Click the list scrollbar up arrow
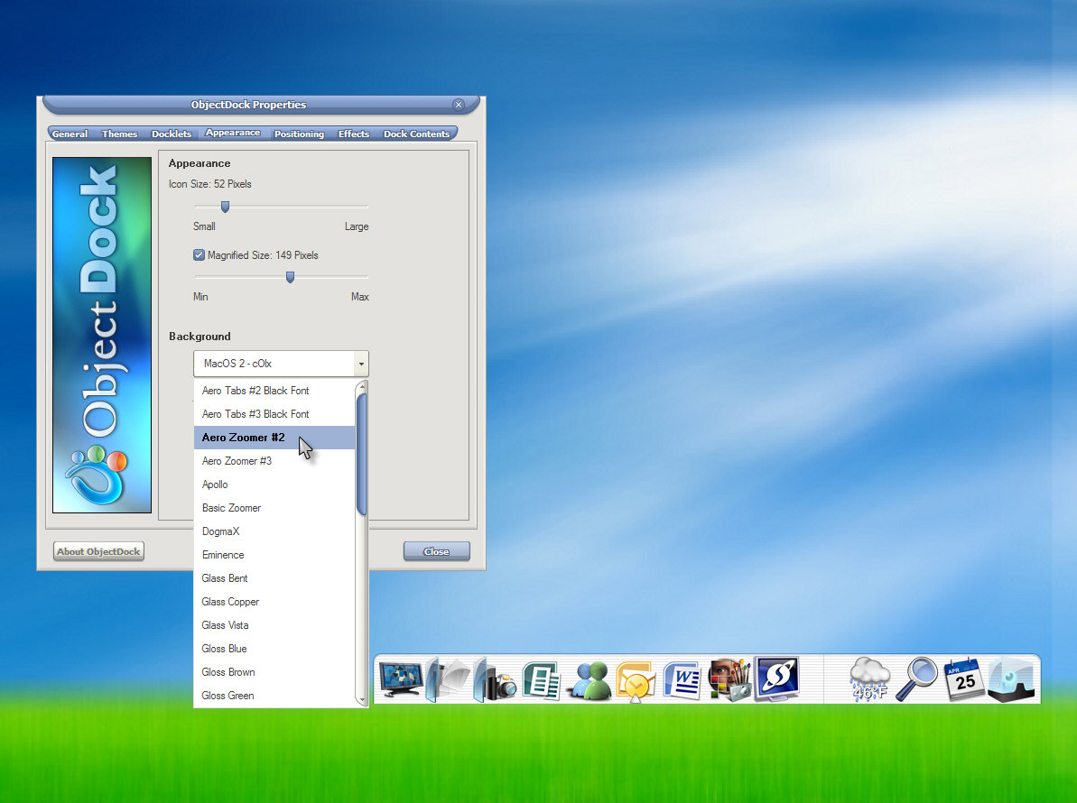 coord(362,387)
